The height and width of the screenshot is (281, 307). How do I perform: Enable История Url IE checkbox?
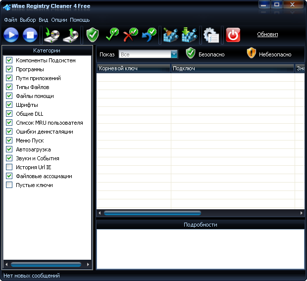coord(9,167)
